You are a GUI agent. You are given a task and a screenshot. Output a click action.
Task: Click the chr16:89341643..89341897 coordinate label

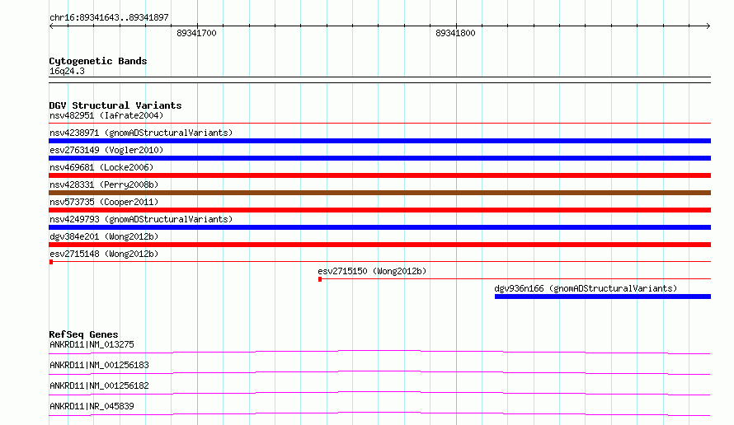point(109,17)
